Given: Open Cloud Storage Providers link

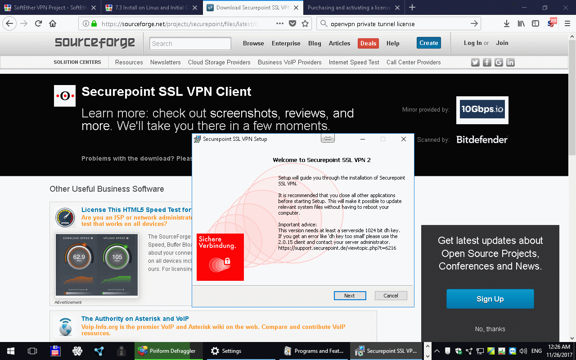Looking at the screenshot, I should [219, 63].
